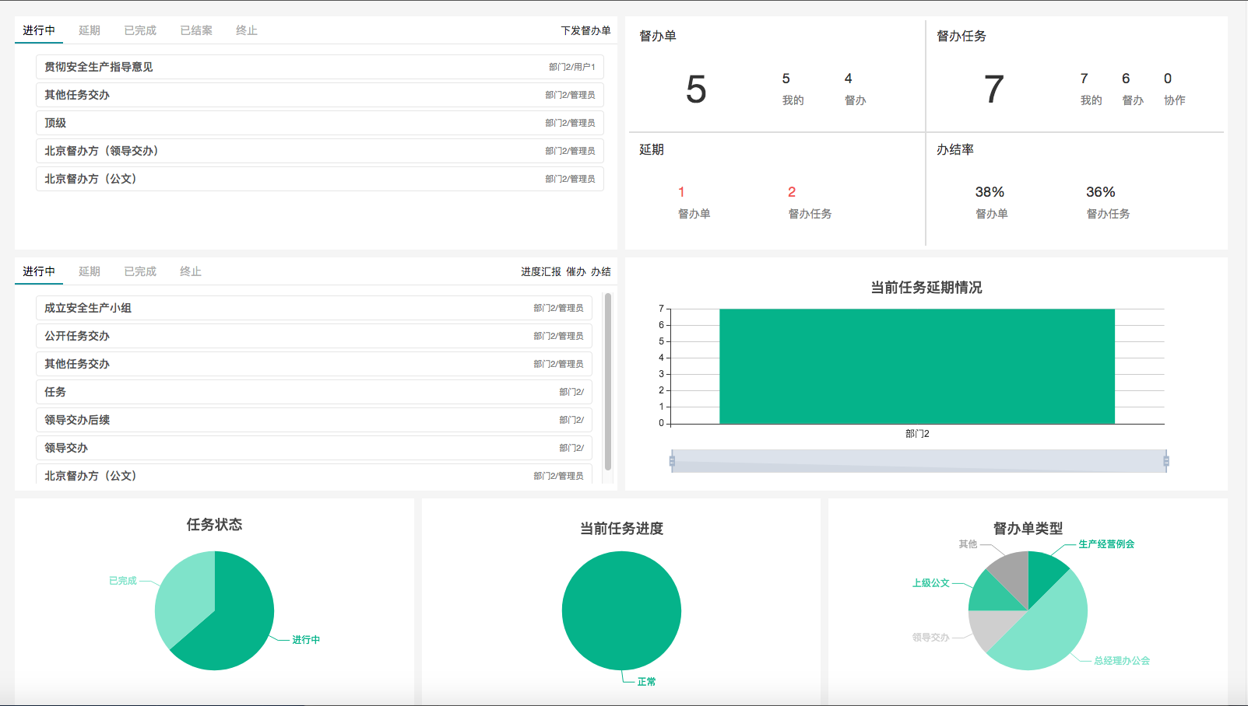The width and height of the screenshot is (1248, 706).
Task: Click left handle of chart zoom slider
Action: click(672, 461)
